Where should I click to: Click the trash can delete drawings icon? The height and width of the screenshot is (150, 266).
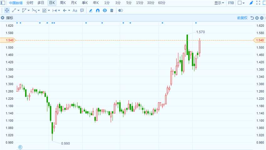click(112, 11)
